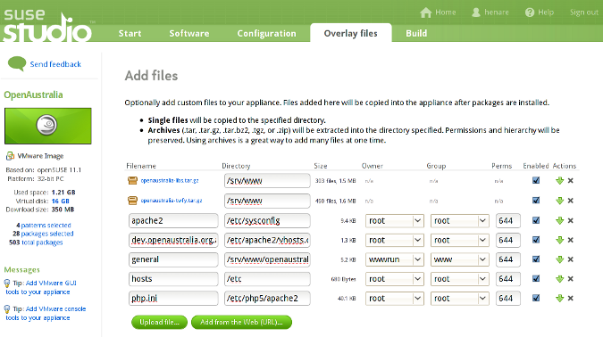The image size is (603, 337).
Task: Click Add VMware GUI tools tip link
Action: click(41, 287)
